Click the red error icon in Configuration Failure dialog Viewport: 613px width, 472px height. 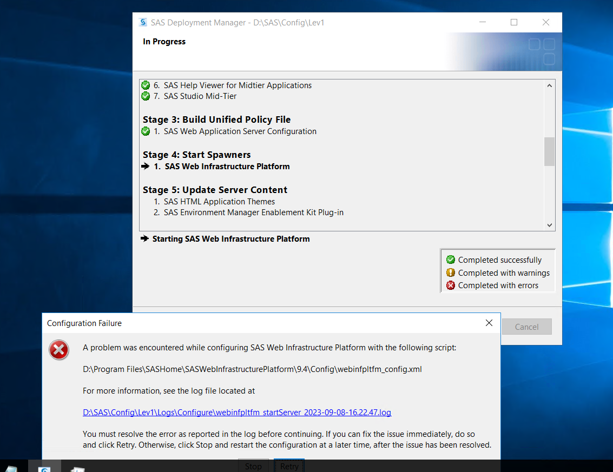pyautogui.click(x=59, y=350)
